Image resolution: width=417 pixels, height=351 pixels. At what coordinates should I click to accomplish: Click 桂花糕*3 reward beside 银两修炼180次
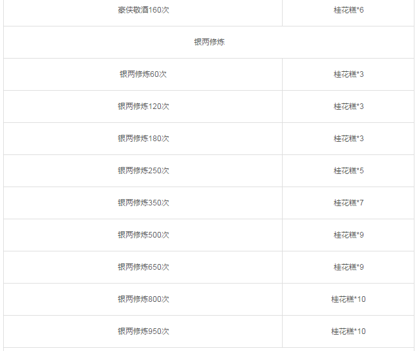point(348,139)
